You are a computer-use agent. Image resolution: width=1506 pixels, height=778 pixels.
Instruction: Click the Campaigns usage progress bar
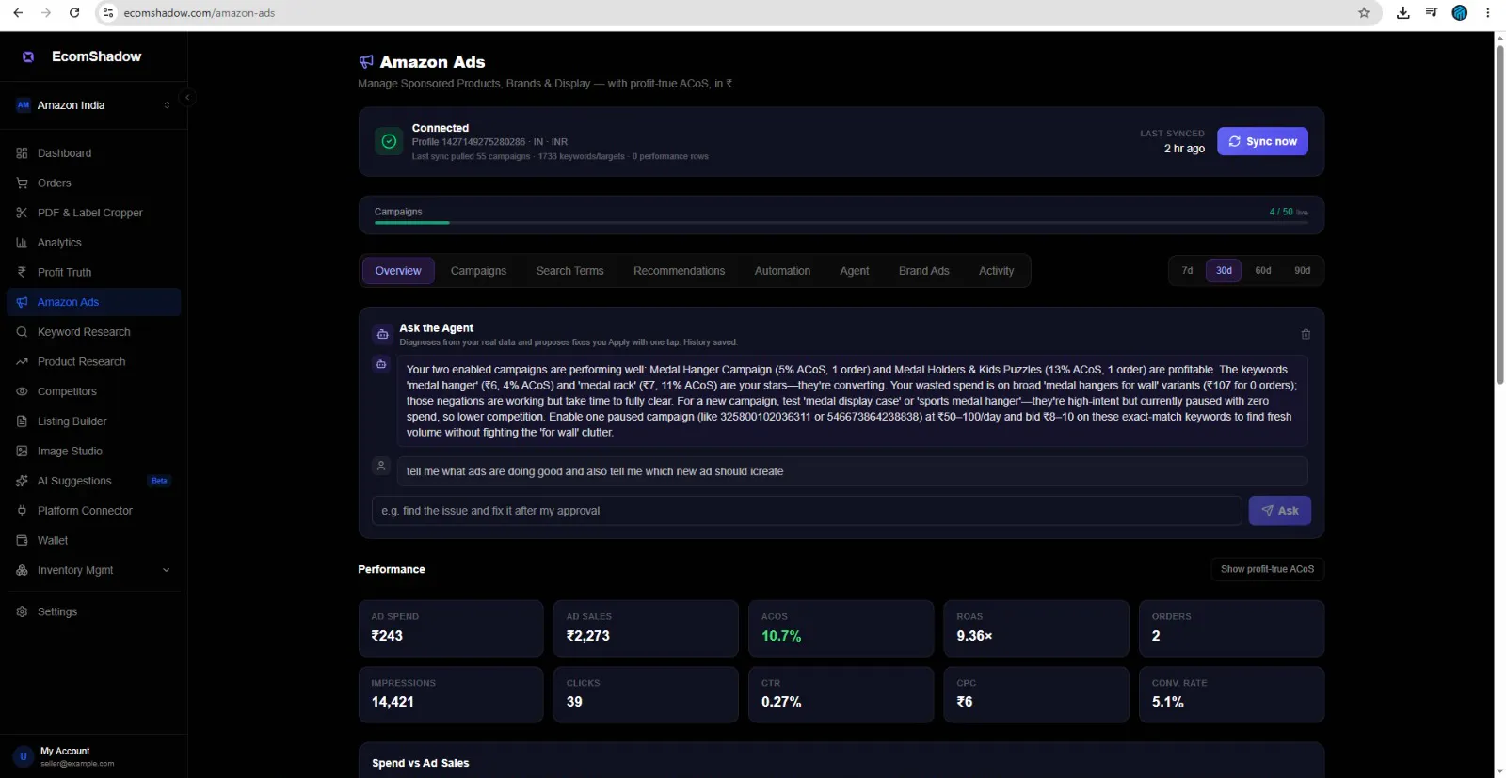841,222
